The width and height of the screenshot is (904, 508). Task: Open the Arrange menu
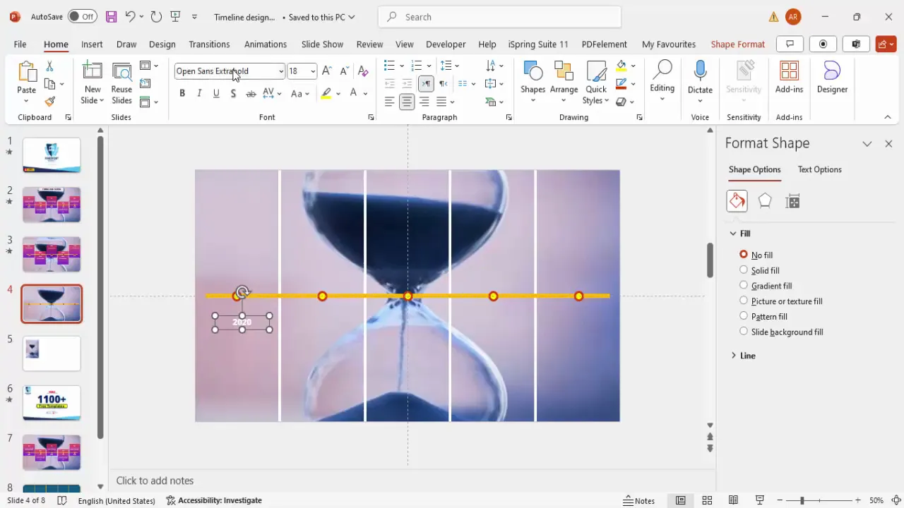(x=564, y=83)
